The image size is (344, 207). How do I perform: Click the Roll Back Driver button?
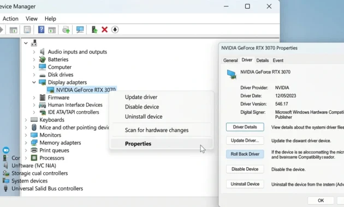(x=245, y=154)
